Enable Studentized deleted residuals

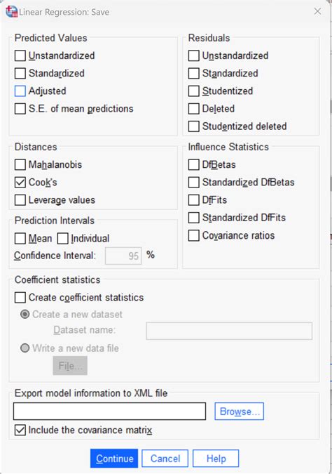coord(193,126)
